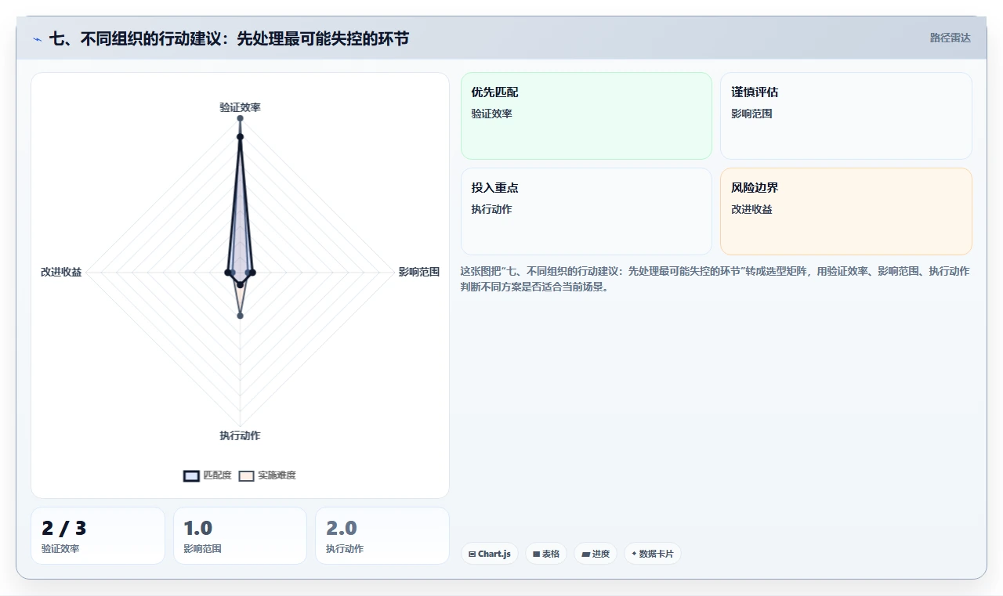The width and height of the screenshot is (1003, 596).
Task: Click 执行动作 text in the 投入重点 card
Action: [491, 209]
